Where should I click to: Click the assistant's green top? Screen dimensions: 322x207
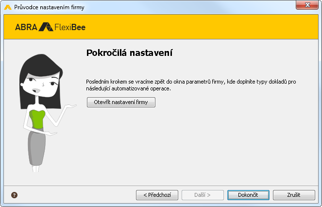(37, 119)
